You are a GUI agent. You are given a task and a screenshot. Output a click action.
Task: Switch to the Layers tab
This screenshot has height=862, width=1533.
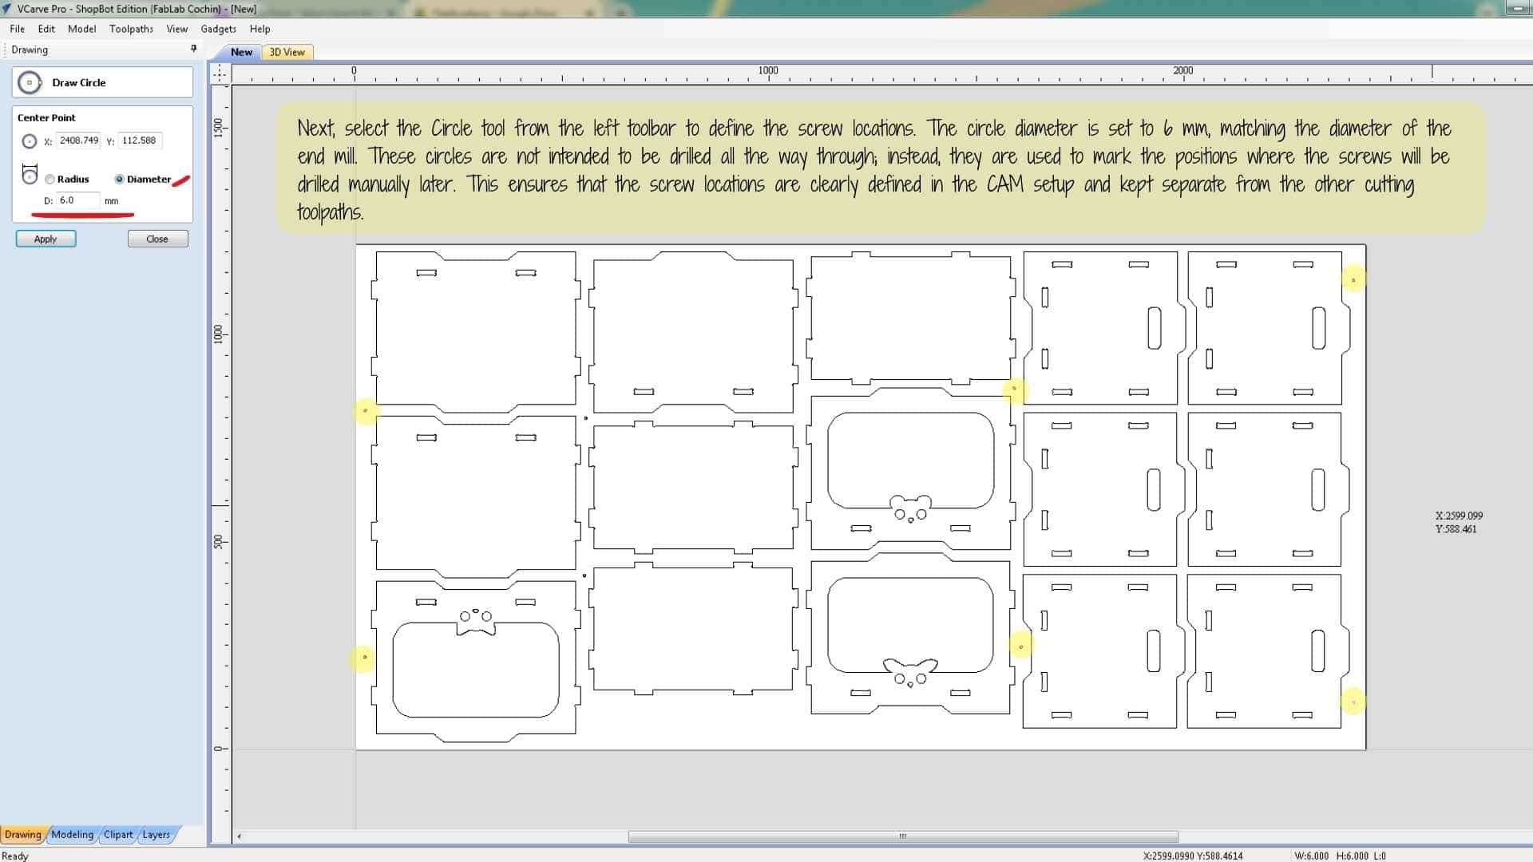156,835
